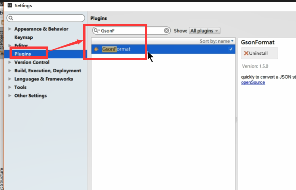The image size is (296, 190).
Task: Open the Show All plugins dropdown
Action: pyautogui.click(x=204, y=31)
